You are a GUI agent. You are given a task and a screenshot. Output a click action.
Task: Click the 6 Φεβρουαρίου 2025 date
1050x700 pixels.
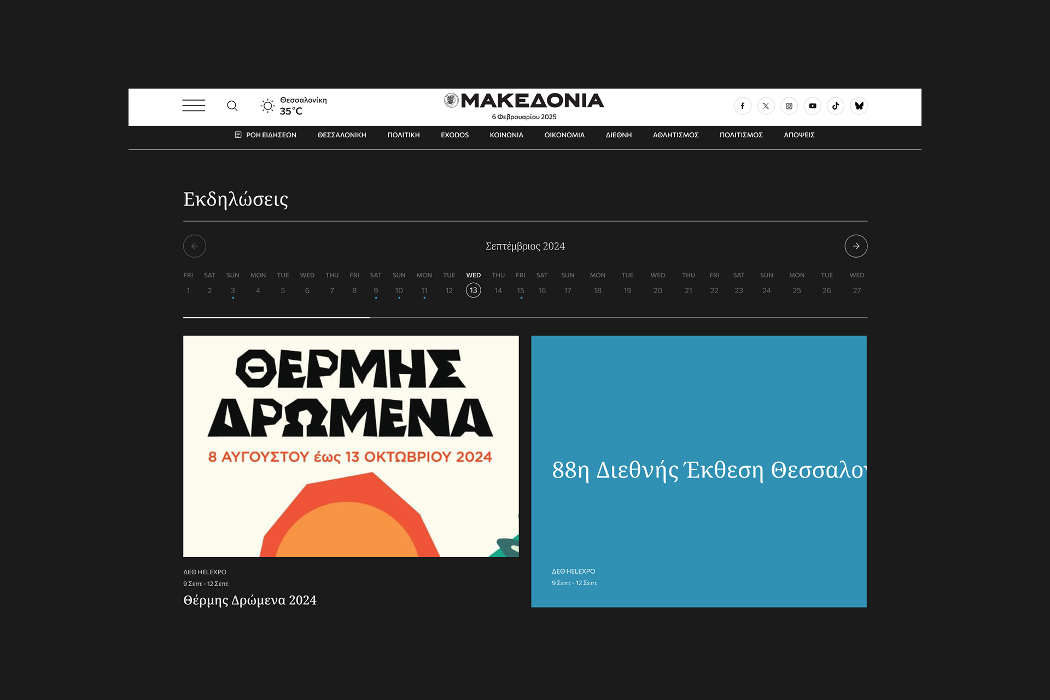click(x=524, y=116)
